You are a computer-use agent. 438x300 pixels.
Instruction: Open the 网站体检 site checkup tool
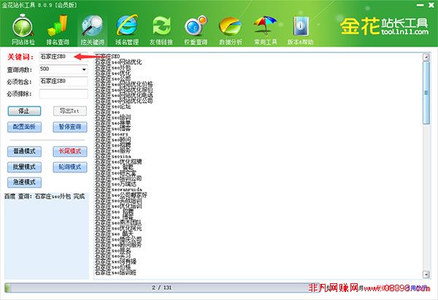click(23, 30)
